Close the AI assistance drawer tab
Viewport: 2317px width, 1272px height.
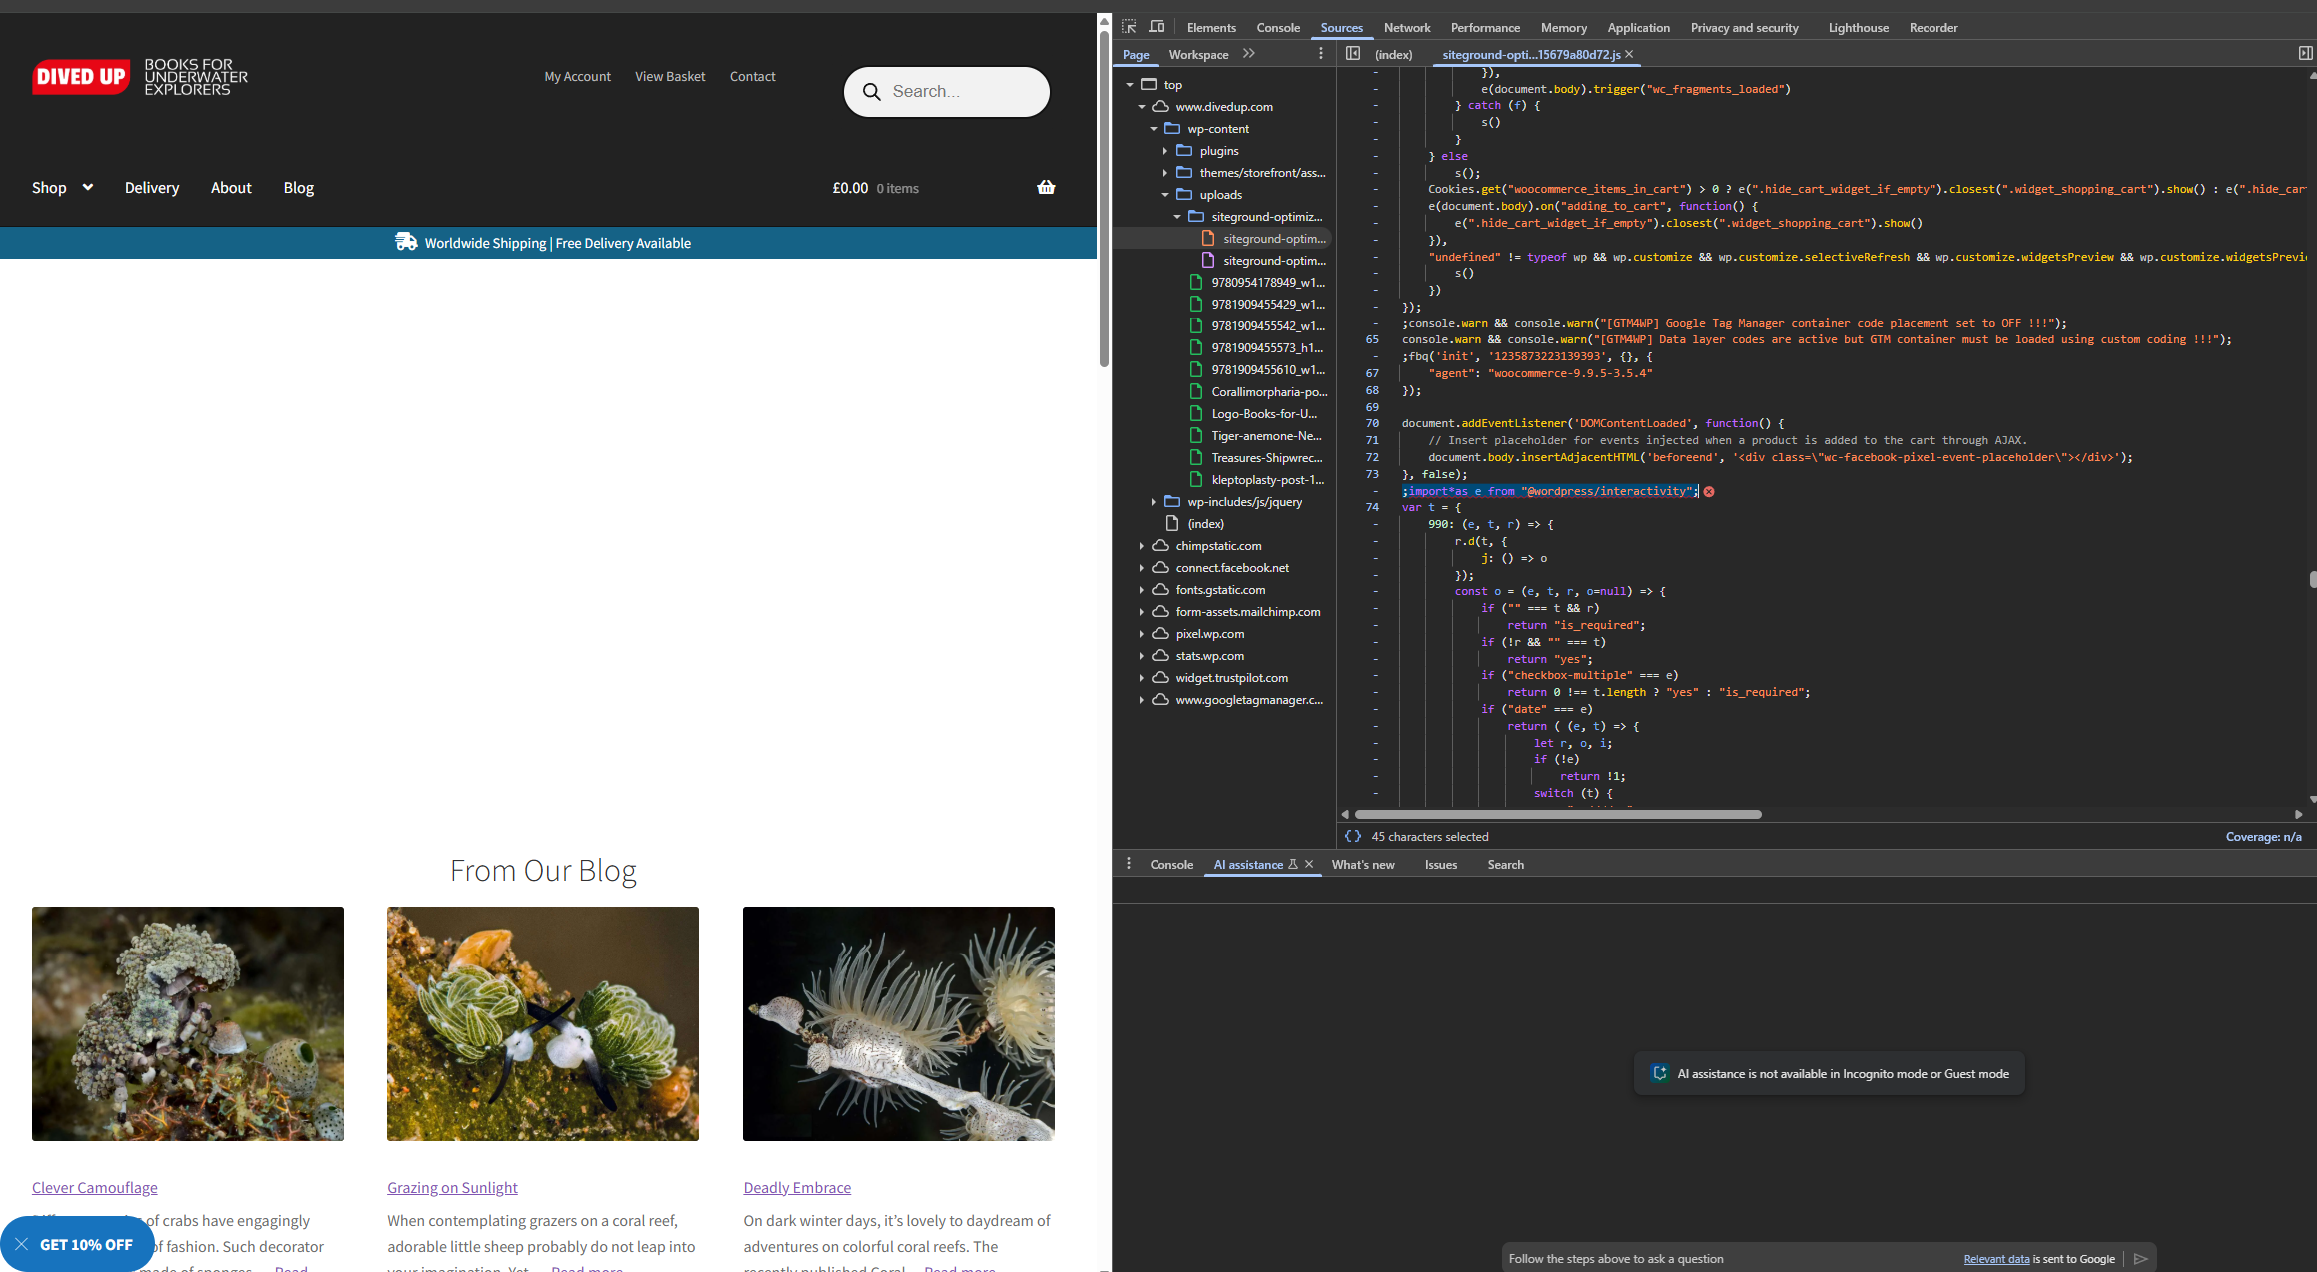pos(1309,865)
